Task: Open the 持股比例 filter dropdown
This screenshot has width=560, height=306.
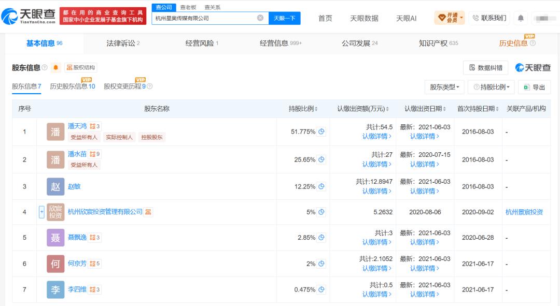Action: click(x=492, y=87)
